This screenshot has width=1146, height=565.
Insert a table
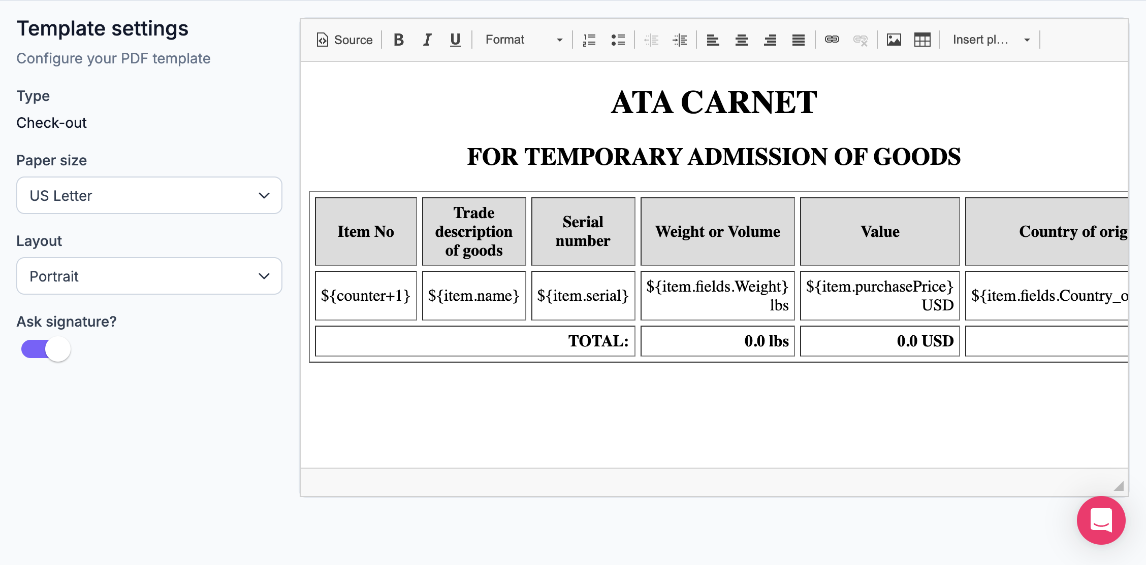coord(922,40)
